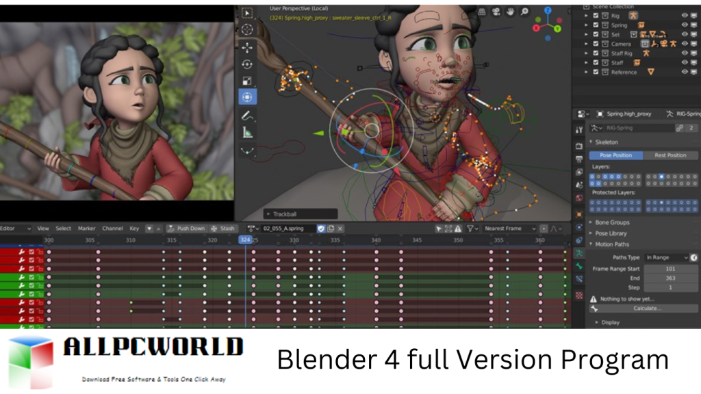Select the Scale tool
Image resolution: width=701 pixels, height=394 pixels.
click(x=246, y=81)
